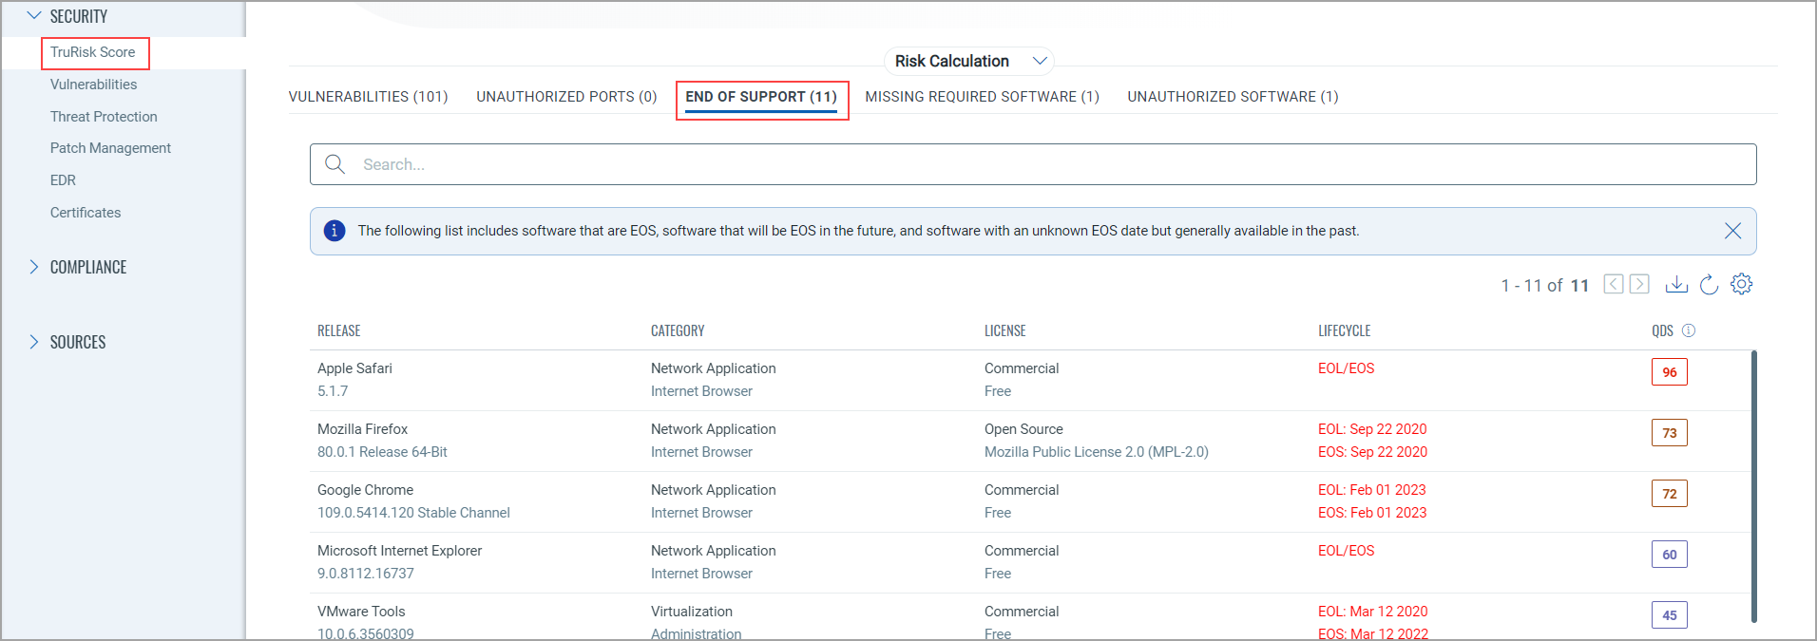1817x641 pixels.
Task: Click QDS score 73 for Mozilla Firefox
Action: pos(1669,433)
